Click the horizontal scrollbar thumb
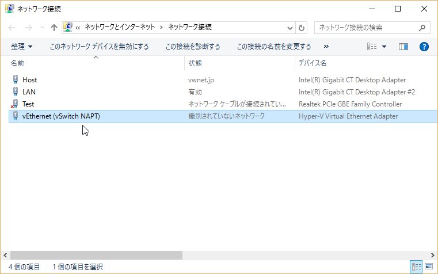The width and height of the screenshot is (438, 274). [x=96, y=255]
